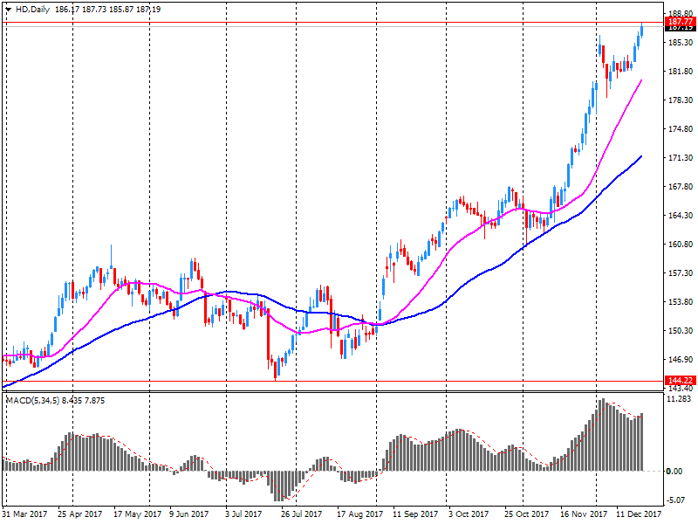Screen dimensions: 698x524
Task: Select the OHLC values 186.17 187.73 185.87 187.19
Action: pyautogui.click(x=107, y=10)
